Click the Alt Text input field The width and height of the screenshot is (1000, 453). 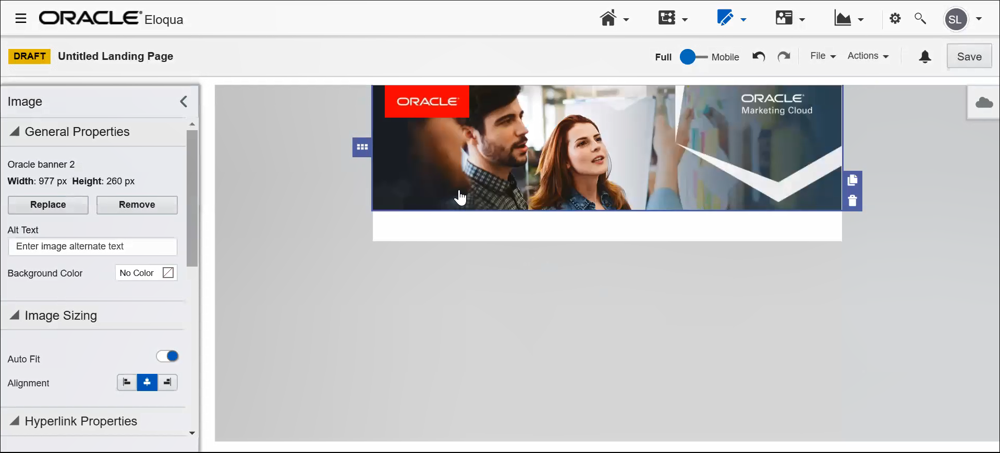[x=93, y=246]
